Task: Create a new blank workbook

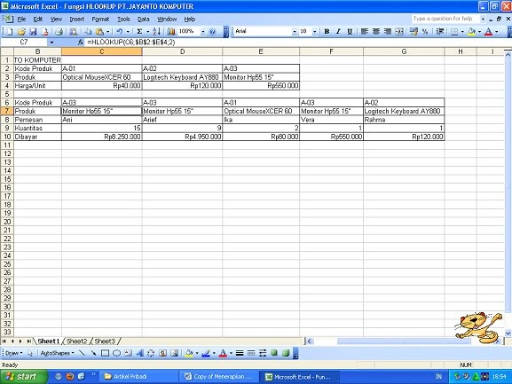Action: coord(10,32)
